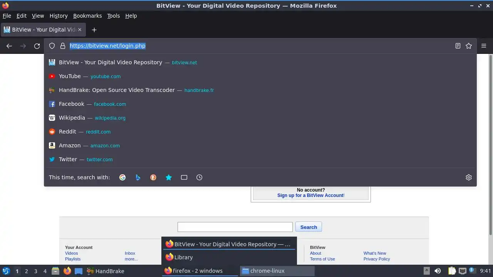Open the About link under BitView
Screen dimensions: 493x277
[315, 253]
